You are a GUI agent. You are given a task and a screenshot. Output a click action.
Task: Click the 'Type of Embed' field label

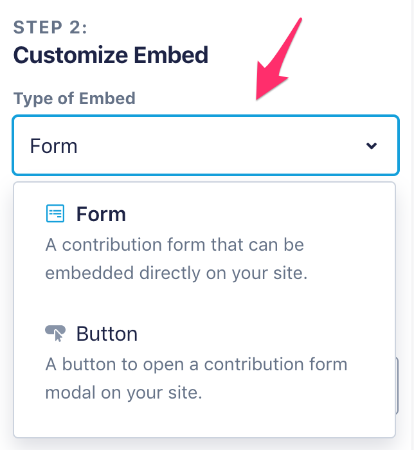click(x=75, y=98)
